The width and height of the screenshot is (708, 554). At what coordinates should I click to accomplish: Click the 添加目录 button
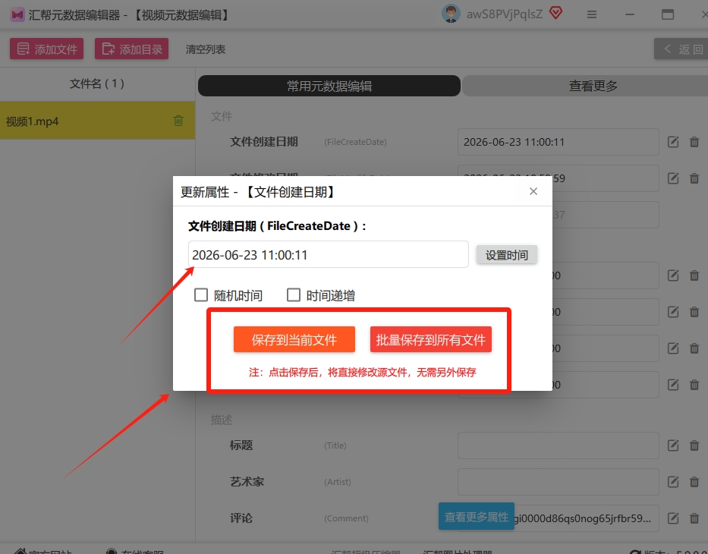point(131,49)
